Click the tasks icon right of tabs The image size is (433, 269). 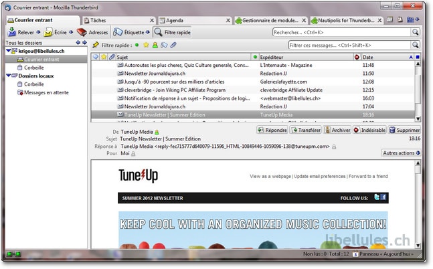coord(400,19)
